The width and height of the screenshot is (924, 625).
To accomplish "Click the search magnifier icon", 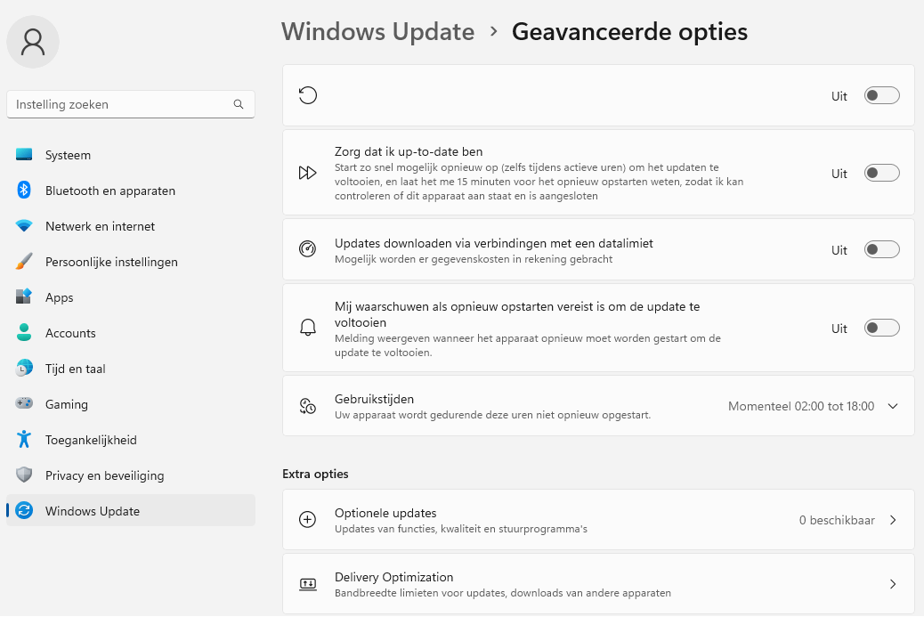I will pos(239,104).
